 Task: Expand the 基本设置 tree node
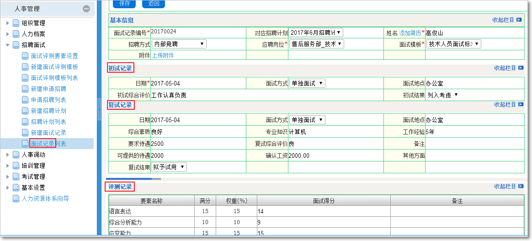(x=8, y=187)
